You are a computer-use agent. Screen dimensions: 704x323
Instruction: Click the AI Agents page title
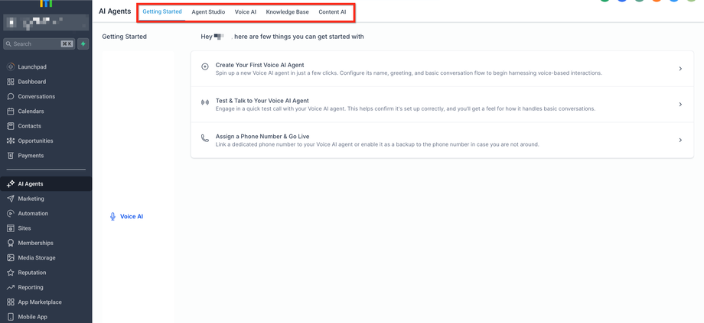click(115, 11)
